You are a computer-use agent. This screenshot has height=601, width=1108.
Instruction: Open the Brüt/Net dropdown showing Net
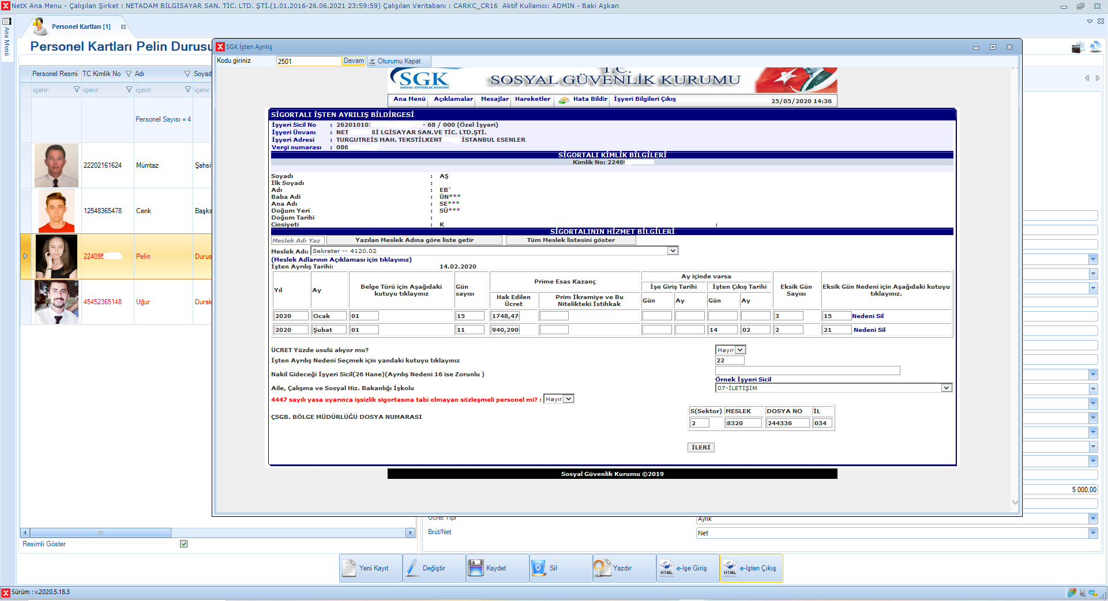1093,533
